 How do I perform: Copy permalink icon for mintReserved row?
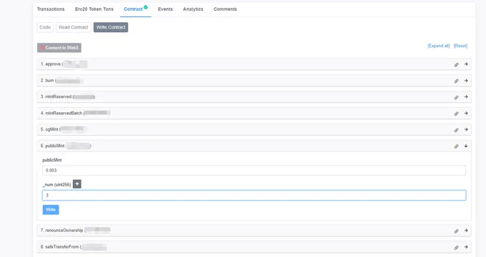(x=456, y=97)
